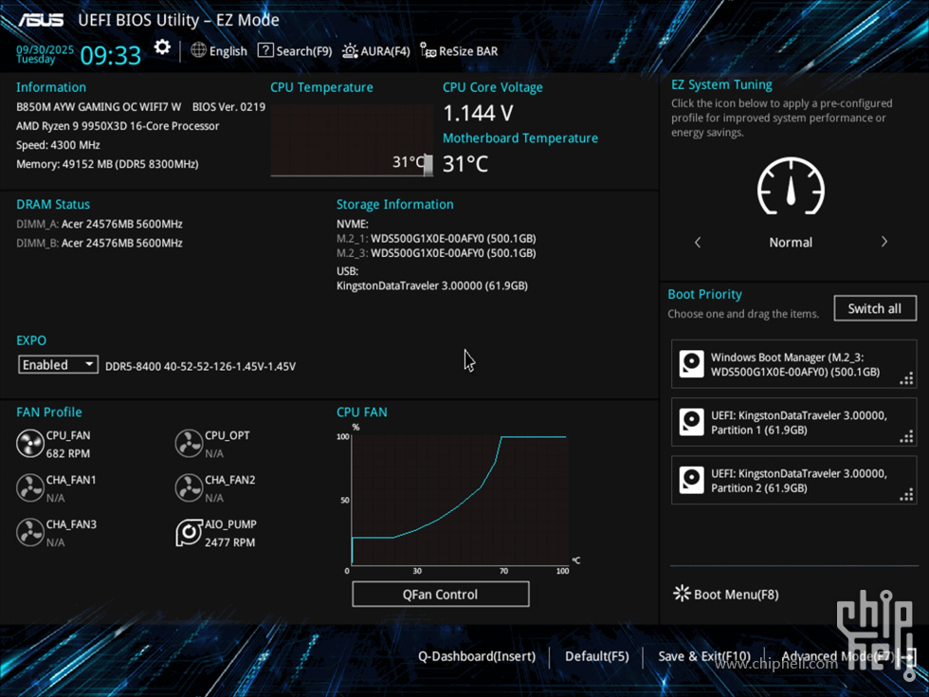Open Boot Menu(F8)
Image resolution: width=929 pixels, height=697 pixels.
click(726, 595)
